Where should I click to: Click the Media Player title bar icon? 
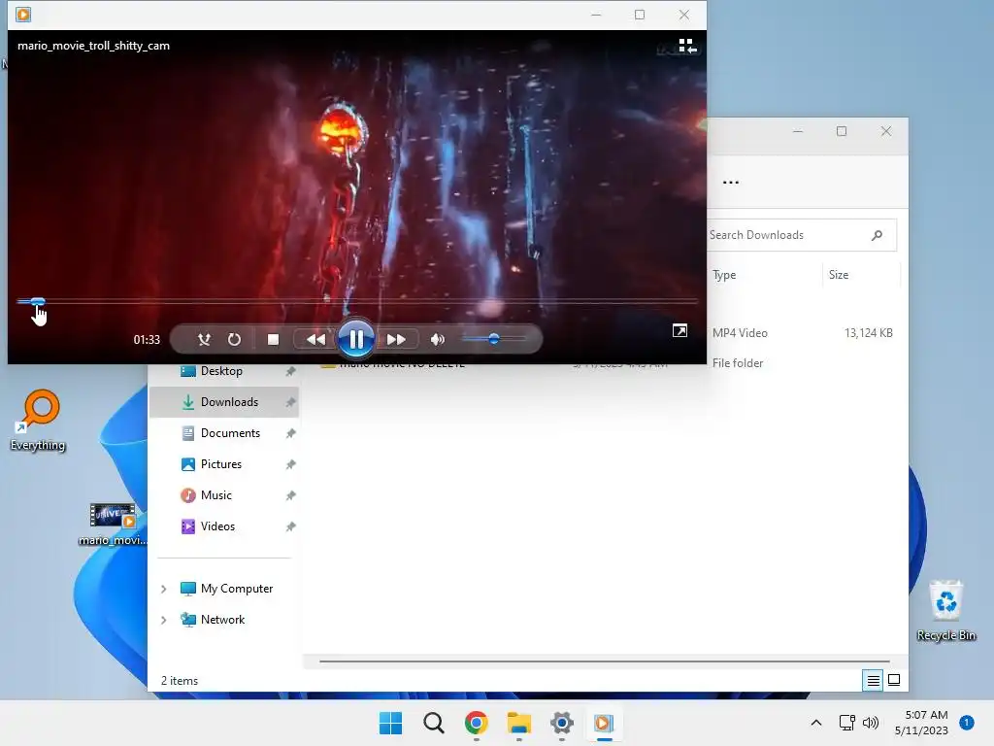point(23,14)
